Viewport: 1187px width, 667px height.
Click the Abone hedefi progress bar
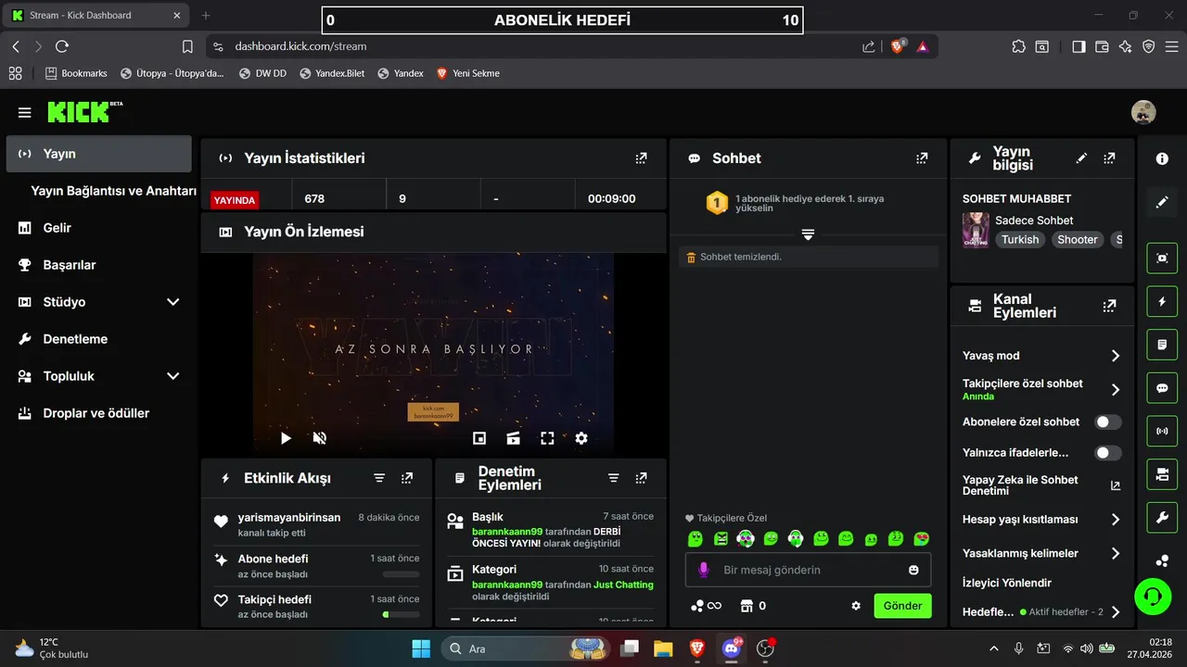[x=401, y=574]
